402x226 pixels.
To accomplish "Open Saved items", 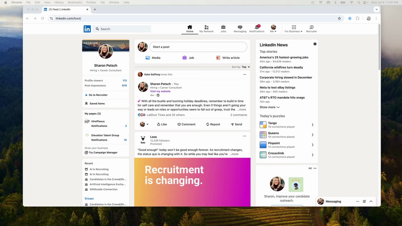I will point(97,104).
